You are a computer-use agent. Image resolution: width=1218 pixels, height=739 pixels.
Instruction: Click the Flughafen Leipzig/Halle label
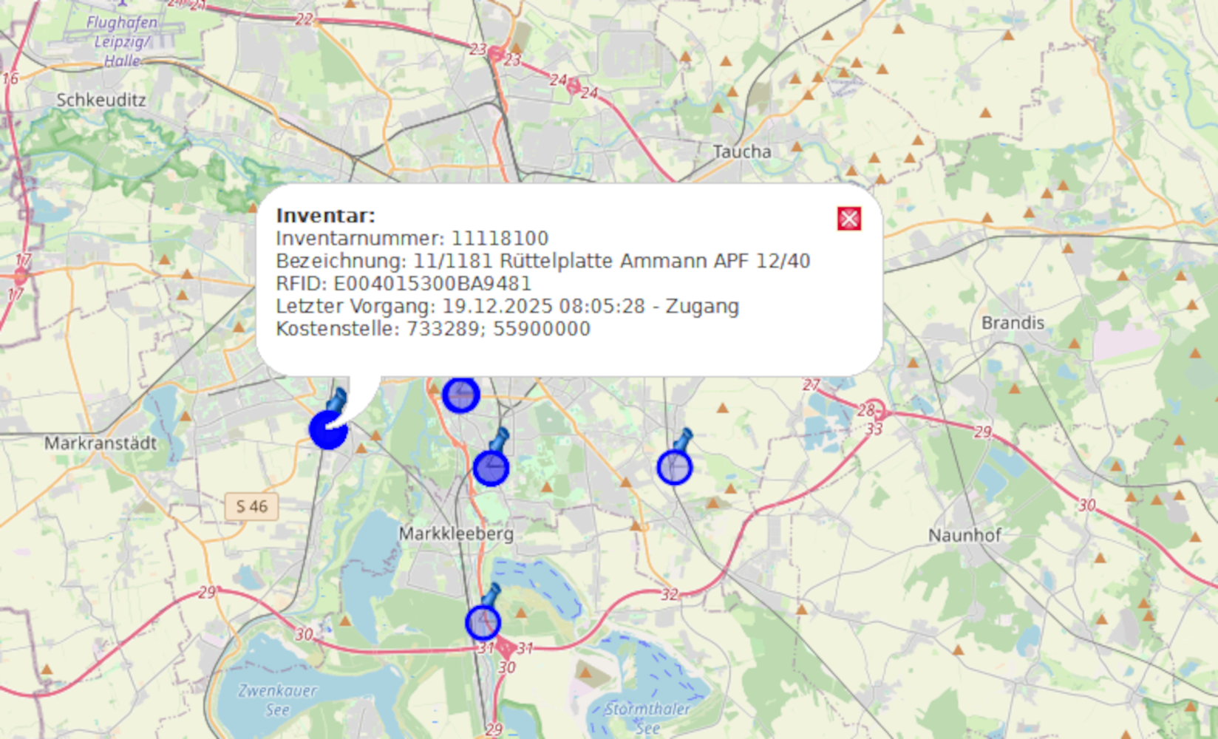pyautogui.click(x=121, y=41)
